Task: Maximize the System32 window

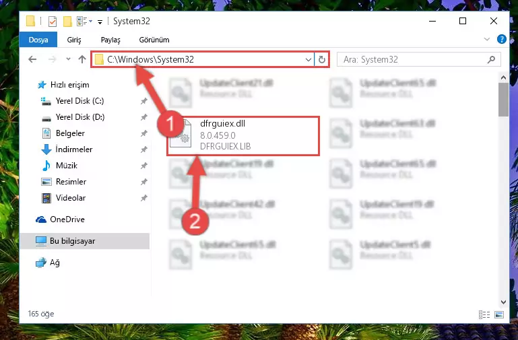Action: 463,21
